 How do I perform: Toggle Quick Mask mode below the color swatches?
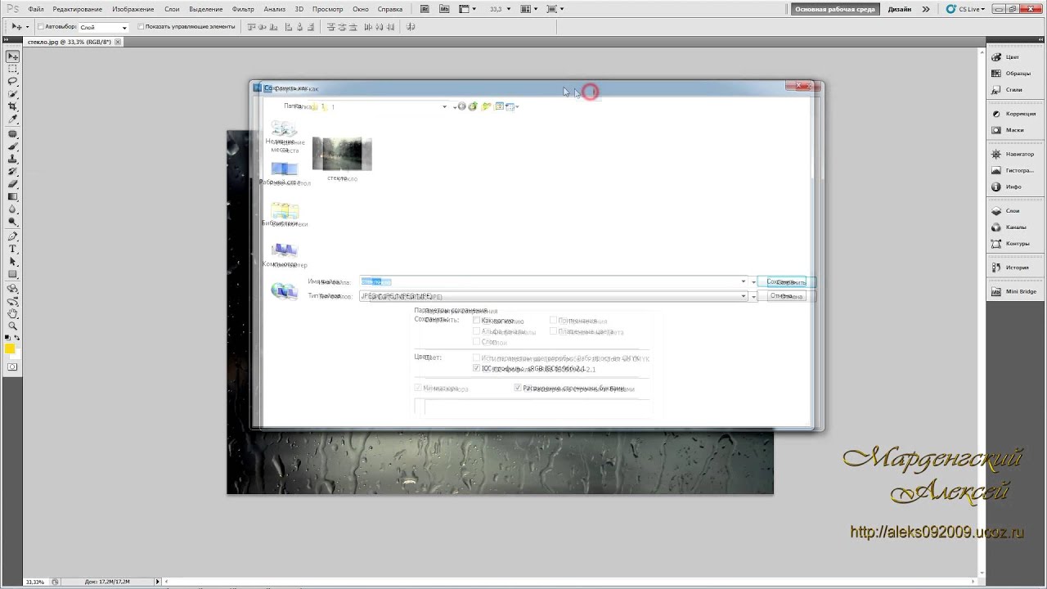12,367
